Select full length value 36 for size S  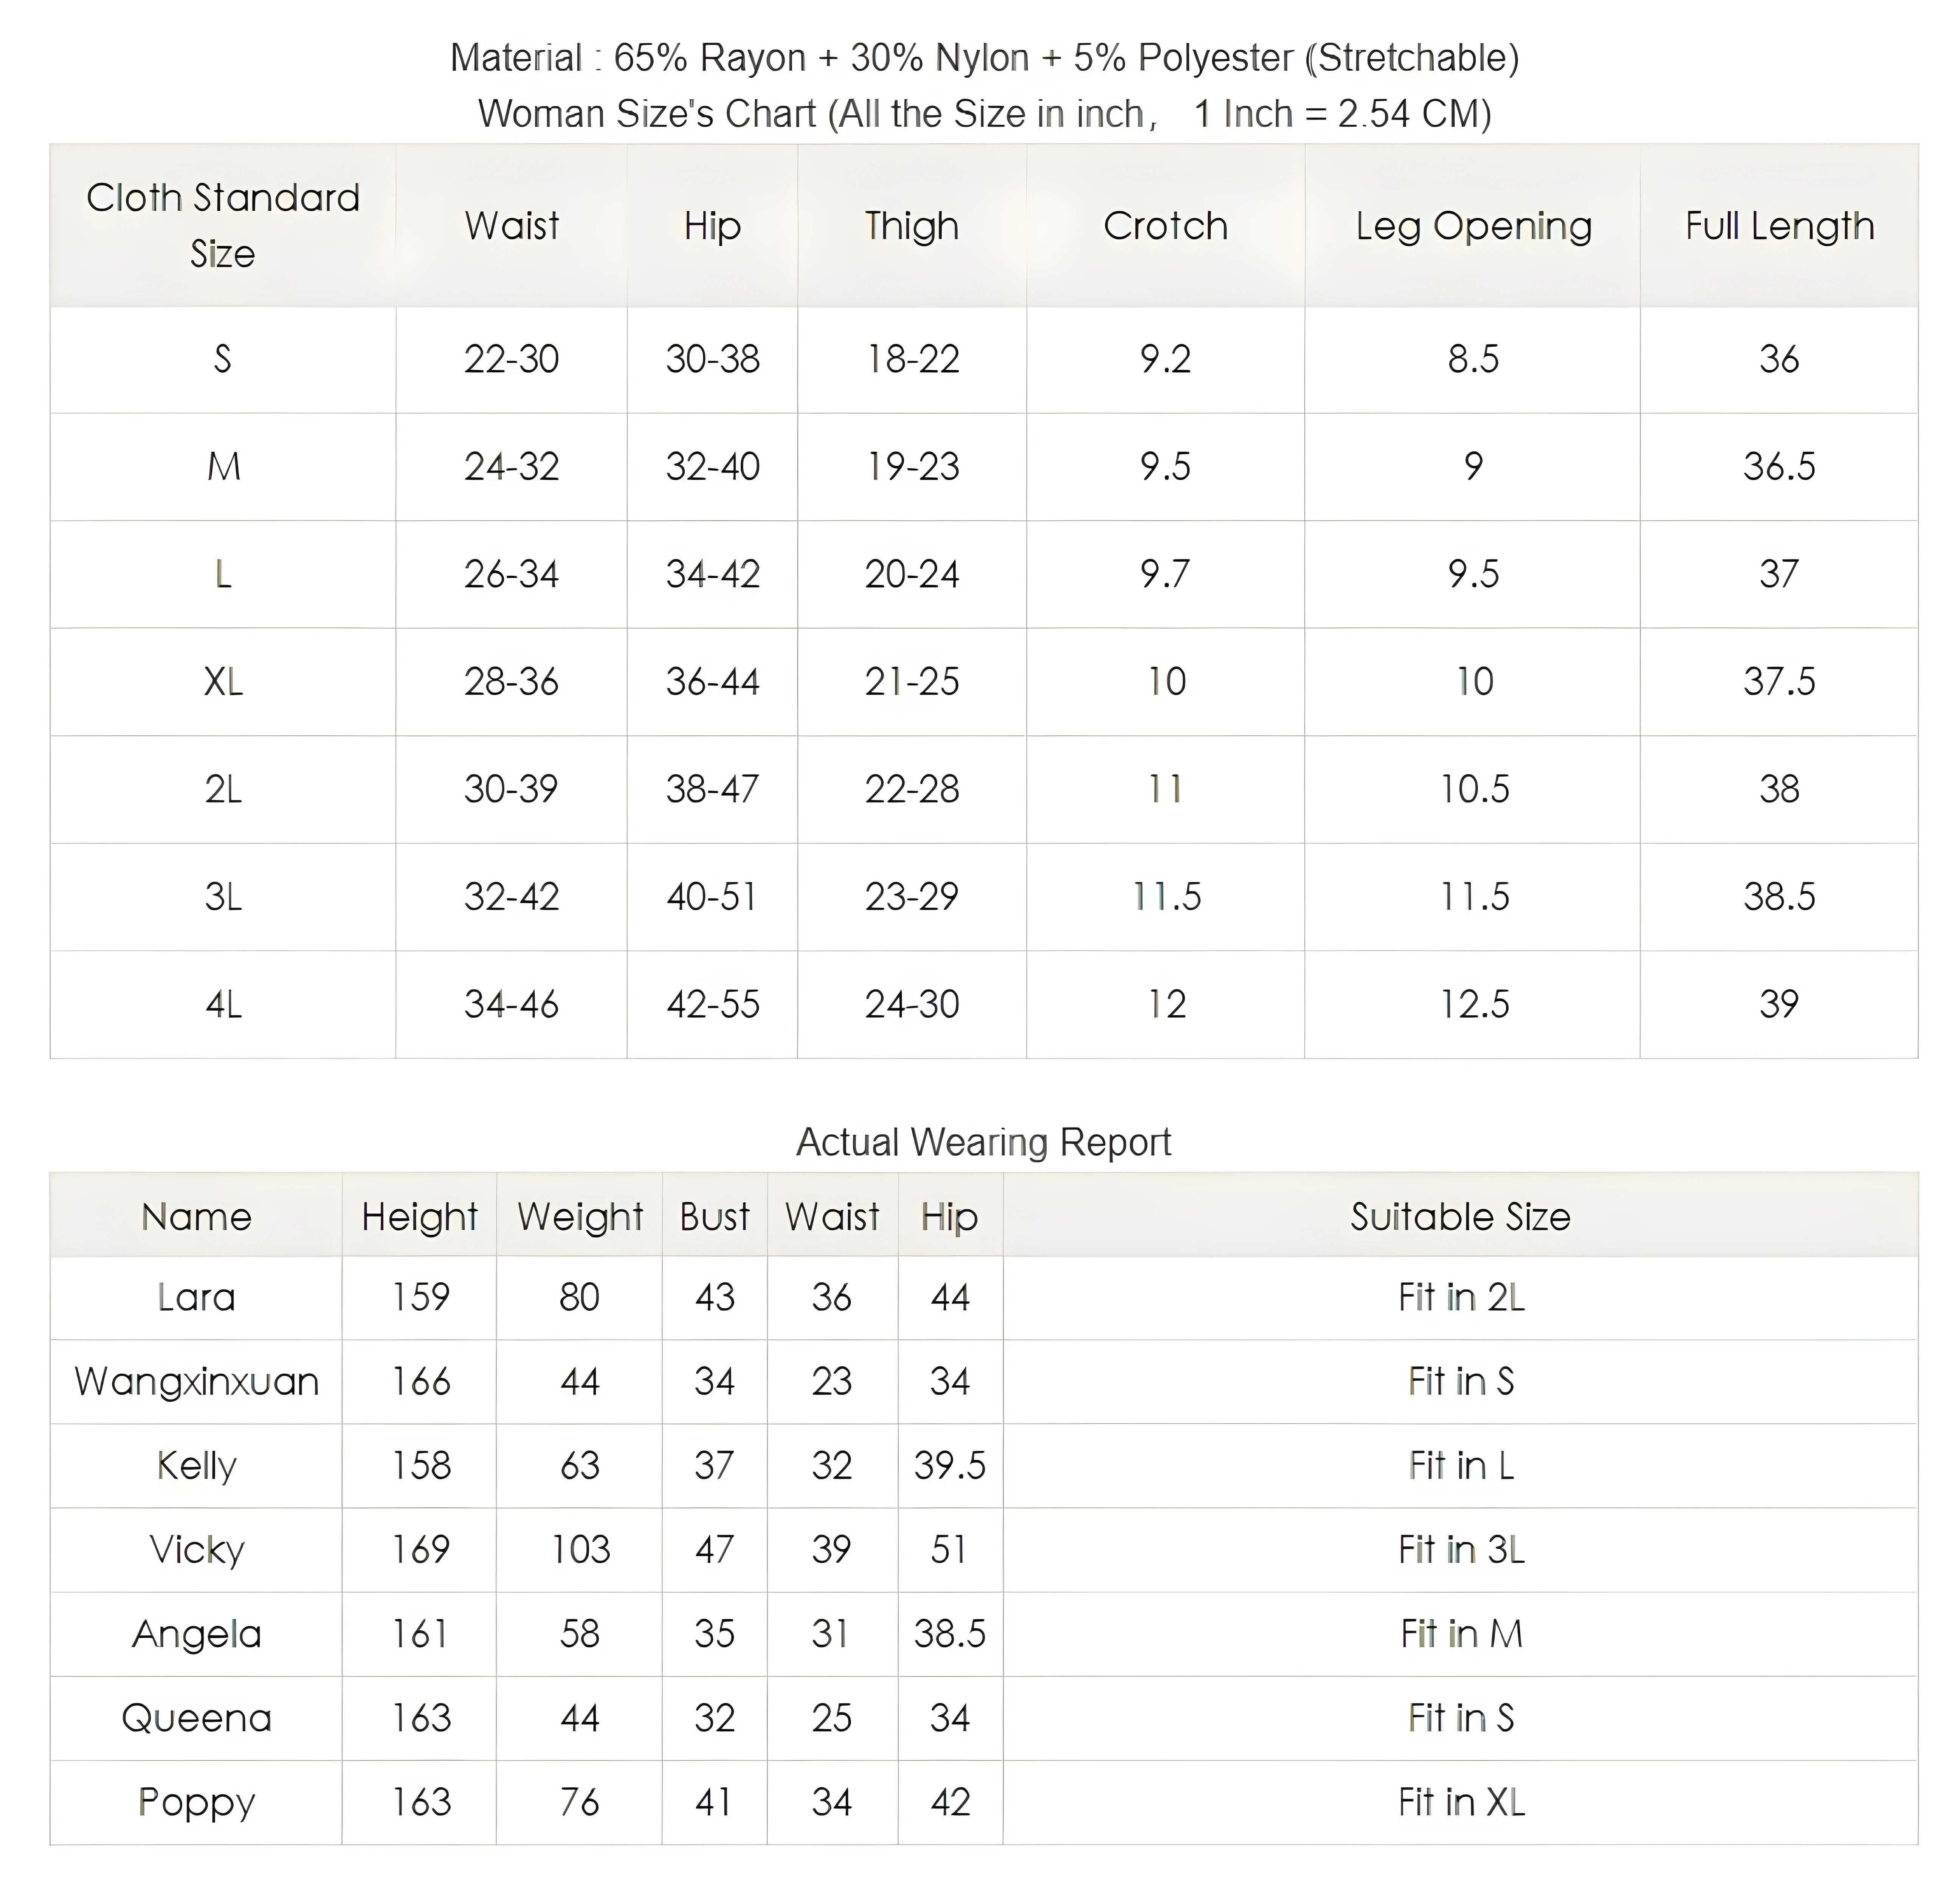(1779, 359)
